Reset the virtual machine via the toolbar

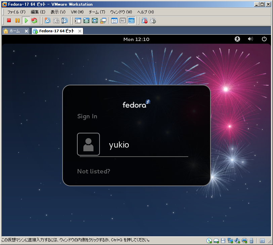(x=34, y=21)
